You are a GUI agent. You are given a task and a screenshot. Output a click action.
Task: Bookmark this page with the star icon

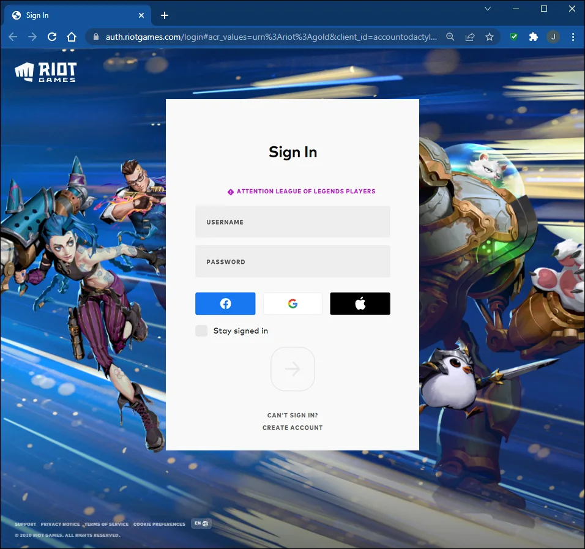(490, 37)
